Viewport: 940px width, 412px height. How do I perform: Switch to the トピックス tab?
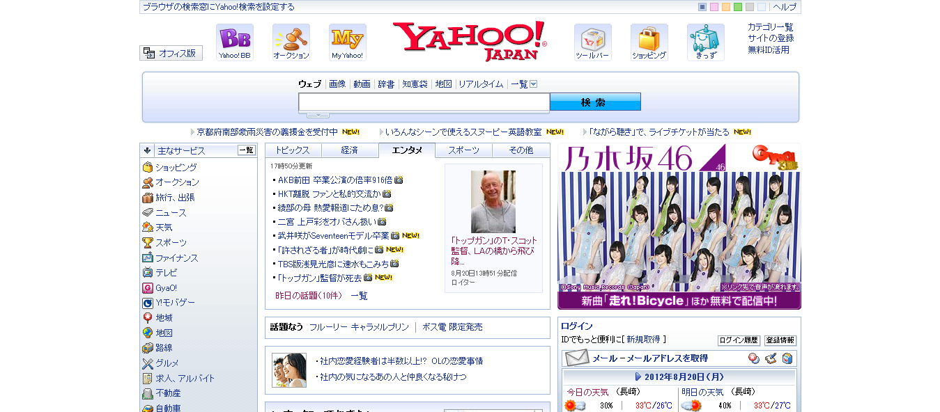[293, 150]
